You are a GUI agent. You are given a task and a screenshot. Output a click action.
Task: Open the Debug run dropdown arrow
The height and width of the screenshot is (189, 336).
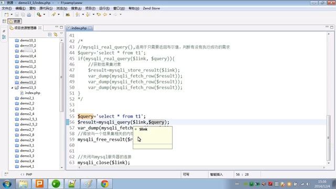pos(44,15)
